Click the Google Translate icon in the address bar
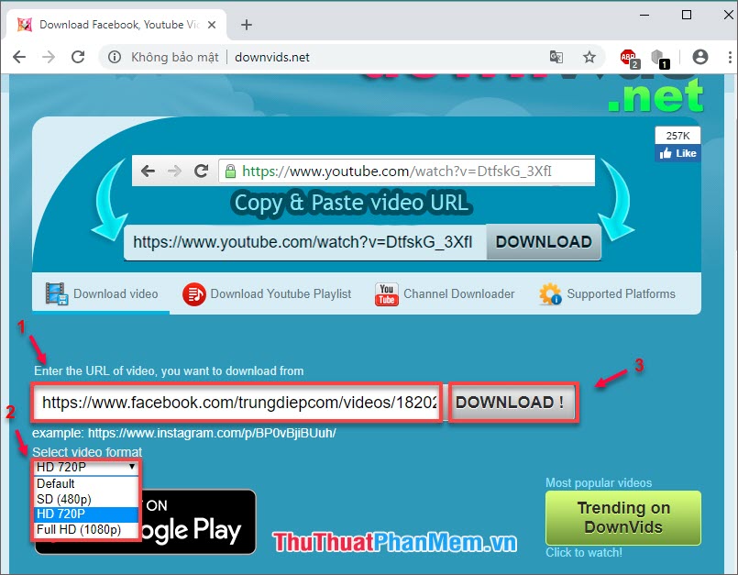 [556, 57]
